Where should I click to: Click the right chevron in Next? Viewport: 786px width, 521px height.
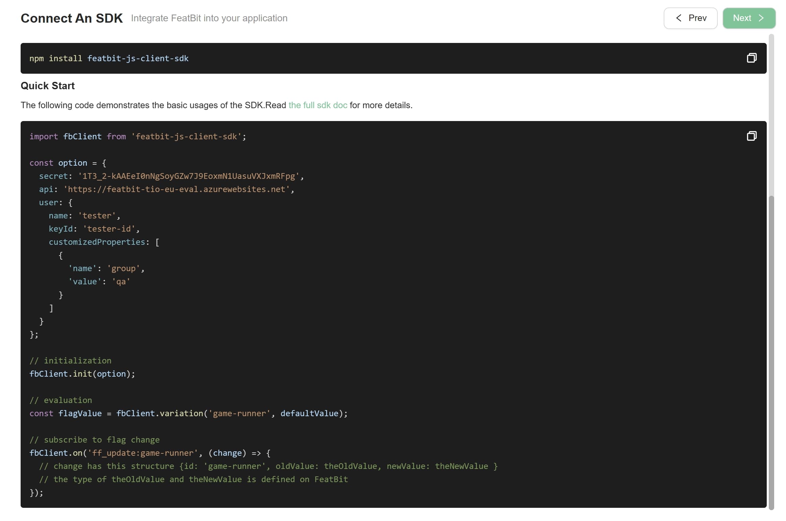click(x=761, y=18)
